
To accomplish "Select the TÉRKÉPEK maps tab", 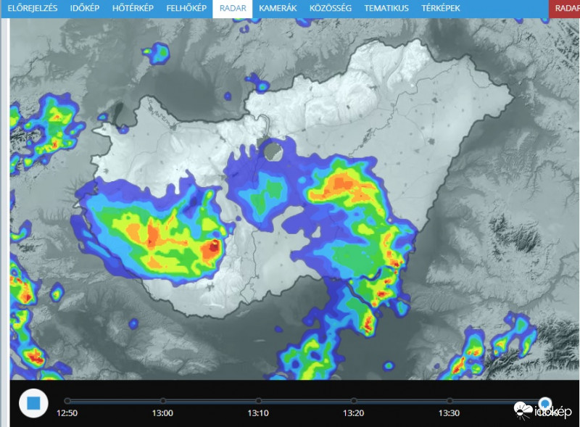I will tap(442, 9).
